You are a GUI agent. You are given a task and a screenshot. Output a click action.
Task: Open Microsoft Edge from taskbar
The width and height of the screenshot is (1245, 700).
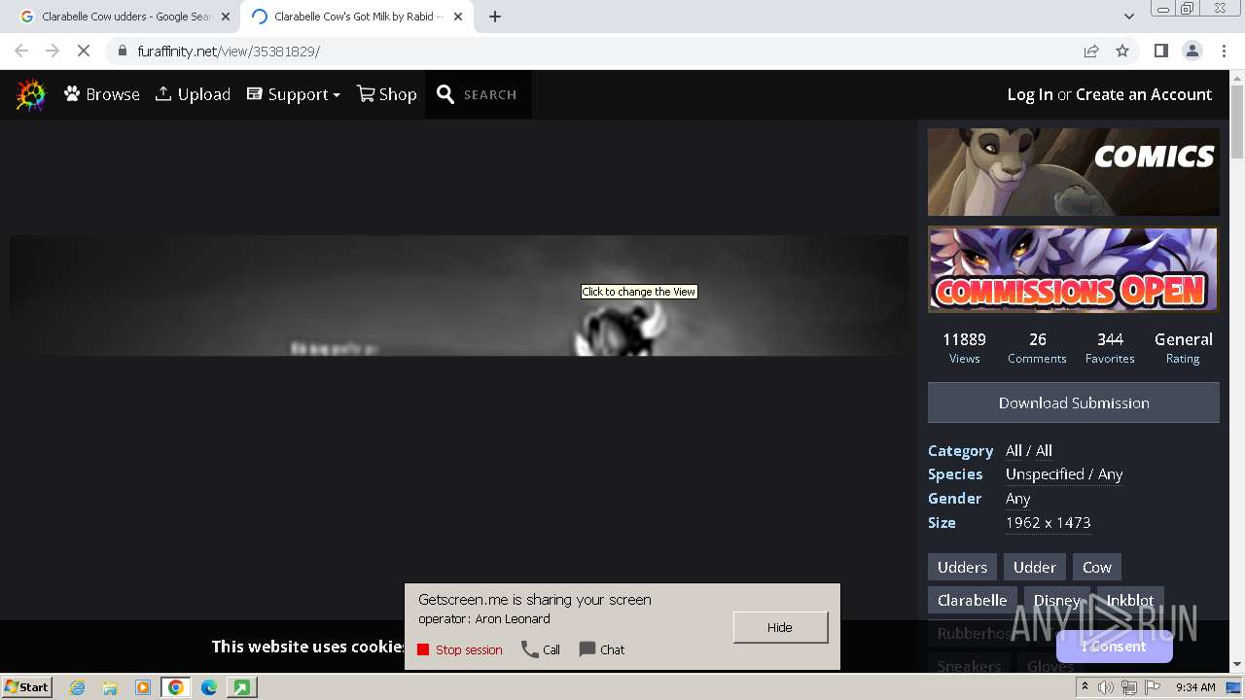coord(208,687)
